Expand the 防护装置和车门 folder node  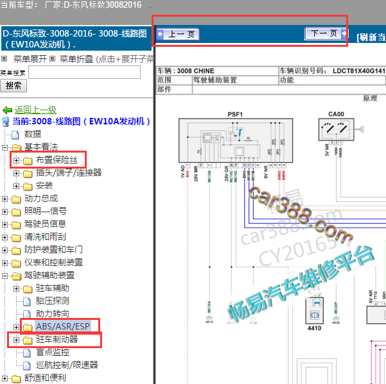pyautogui.click(x=4, y=250)
